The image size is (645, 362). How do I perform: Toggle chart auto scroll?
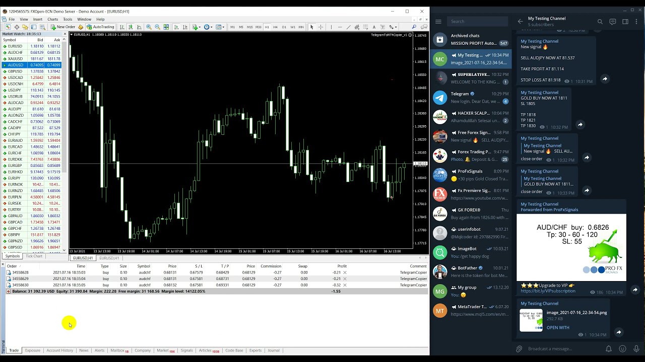[176, 27]
